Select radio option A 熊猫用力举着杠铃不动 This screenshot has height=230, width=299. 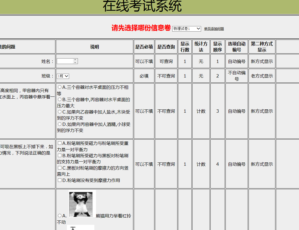60,216
